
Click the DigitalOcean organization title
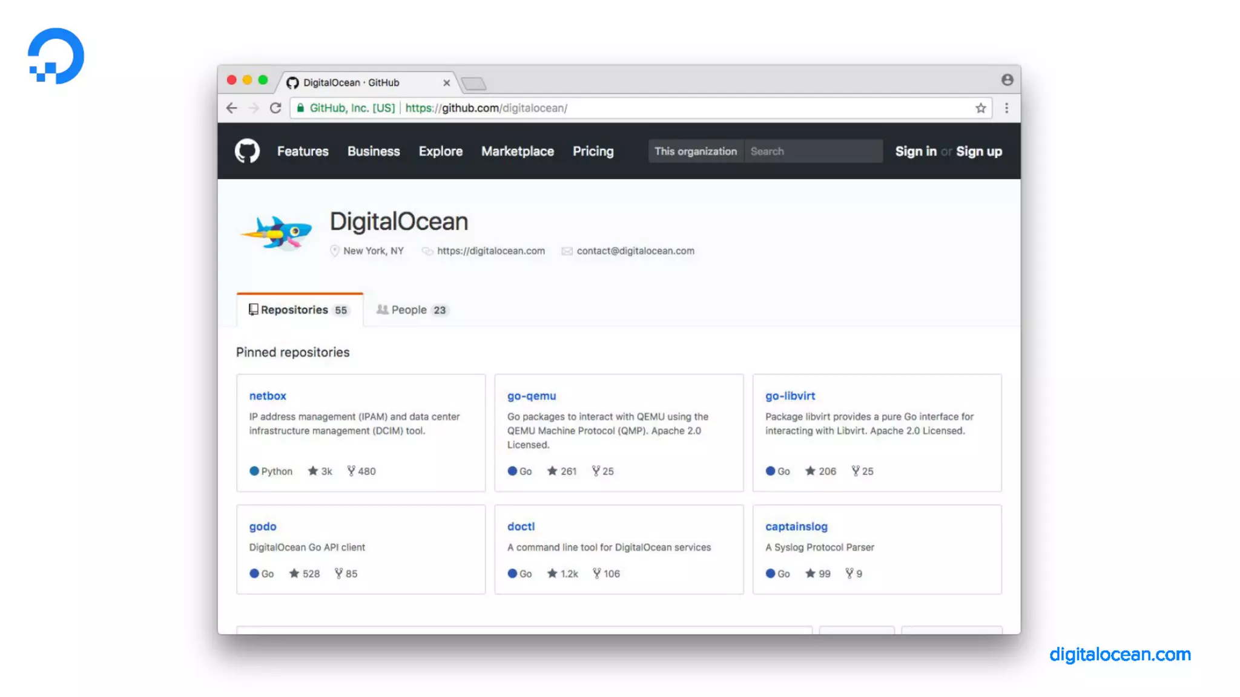click(399, 221)
